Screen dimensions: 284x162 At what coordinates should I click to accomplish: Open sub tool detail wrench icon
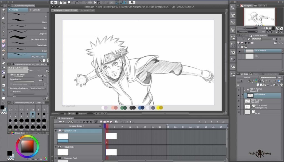47,99
